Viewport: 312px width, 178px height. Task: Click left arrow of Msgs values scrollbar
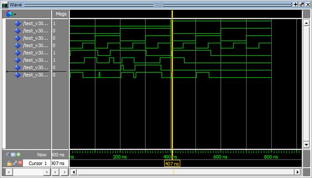point(55,172)
